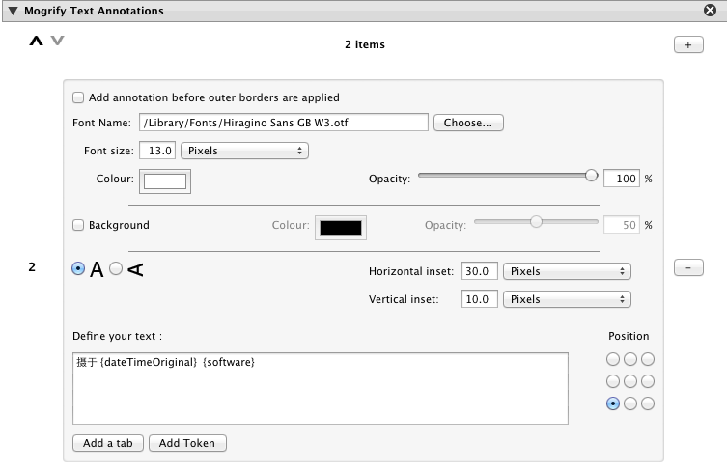Click in the Define your text field
This screenshot has width=727, height=472.
click(x=320, y=388)
